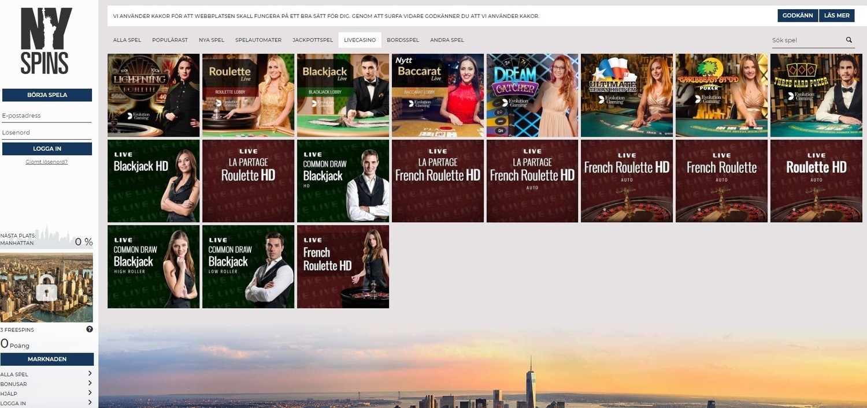867x408 pixels.
Task: Open the Baccarat Live lobby thumbnail
Action: 438,95
